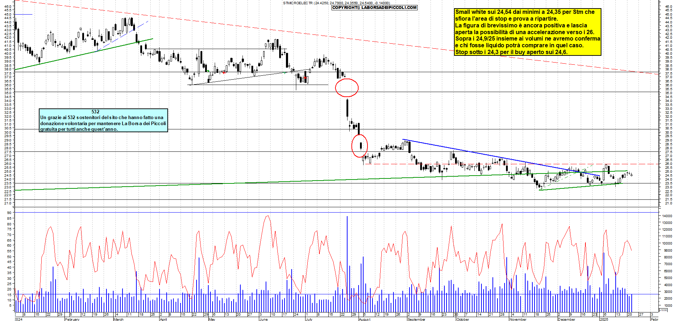
Task: Click the '2025' year label on time axis
Action: (x=604, y=319)
